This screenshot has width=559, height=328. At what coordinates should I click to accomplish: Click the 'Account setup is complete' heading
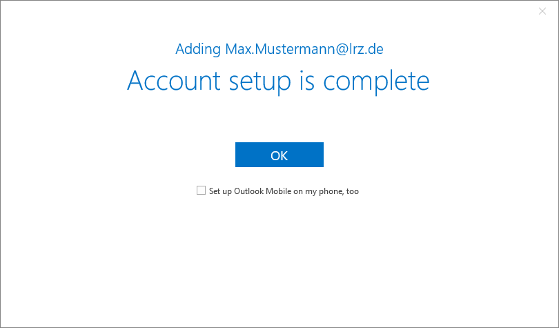pyautogui.click(x=278, y=81)
